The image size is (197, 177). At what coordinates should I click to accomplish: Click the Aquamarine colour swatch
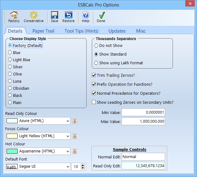[12, 151]
